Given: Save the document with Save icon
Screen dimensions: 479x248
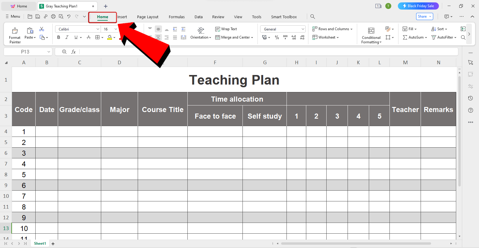Looking at the screenshot, I should (38, 17).
